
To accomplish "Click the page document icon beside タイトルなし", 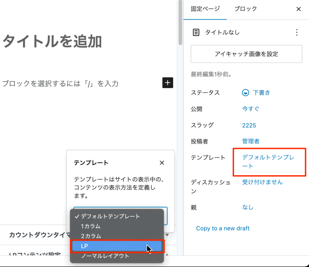I will [x=196, y=32].
